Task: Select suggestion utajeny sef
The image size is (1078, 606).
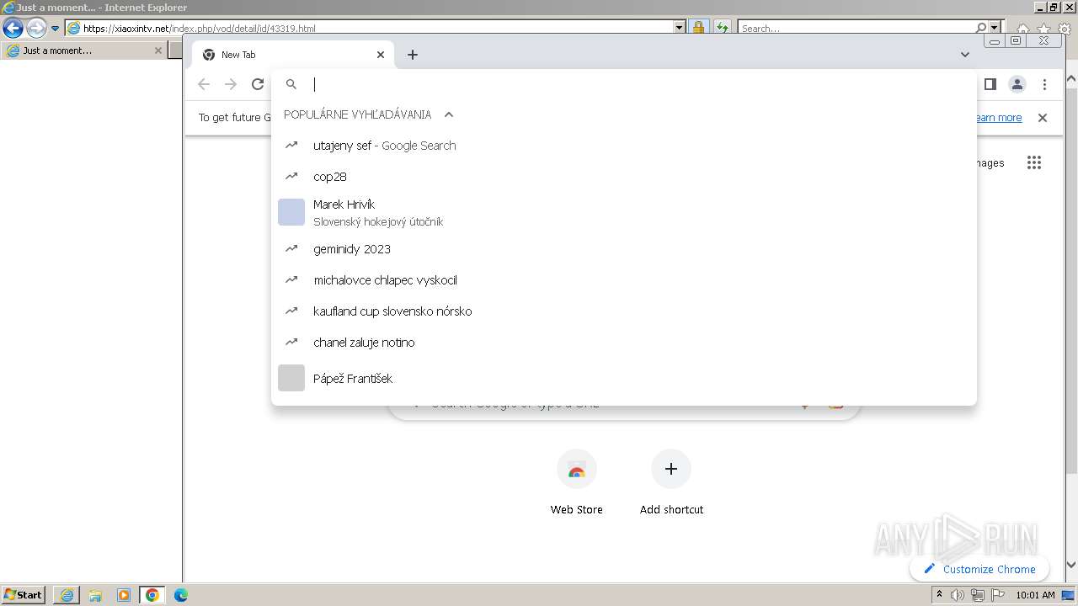Action: [624, 146]
